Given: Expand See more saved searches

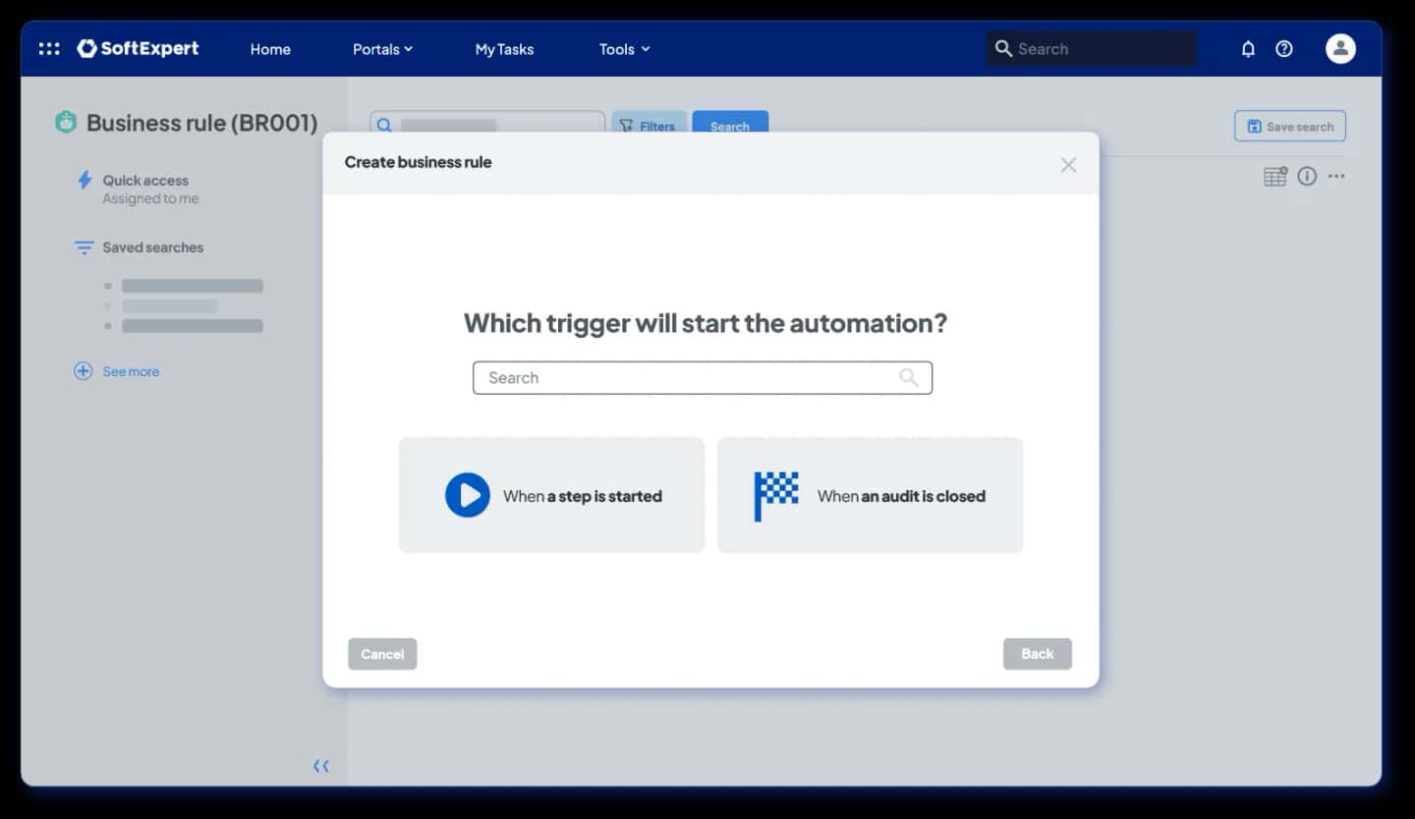Looking at the screenshot, I should click(x=117, y=371).
